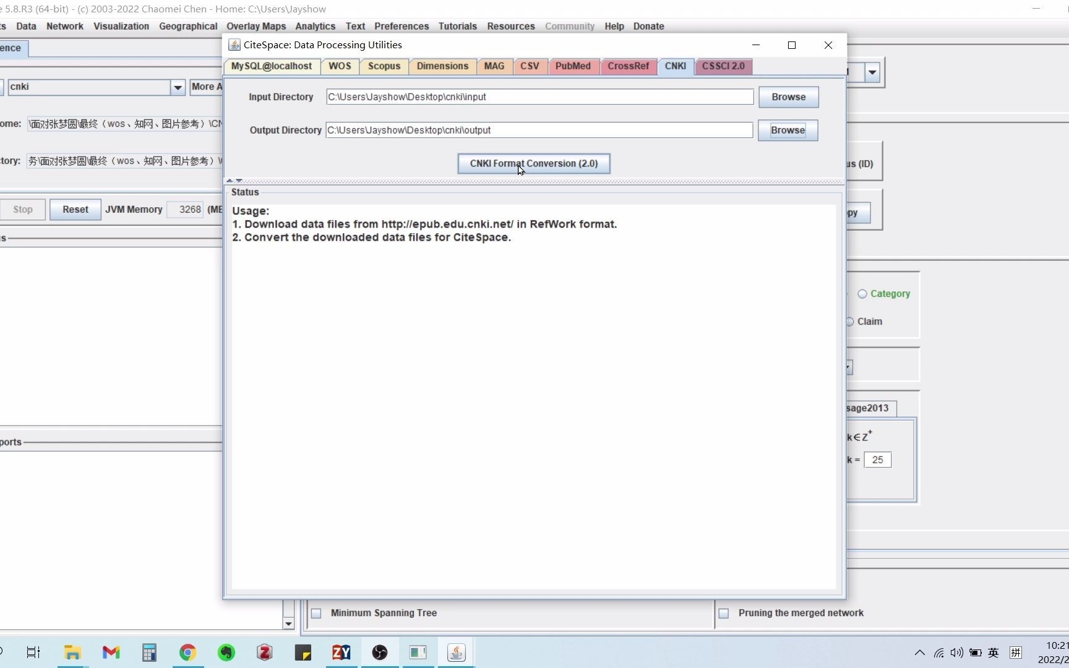The width and height of the screenshot is (1069, 668).
Task: Open the Resources menu
Action: coord(511,26)
